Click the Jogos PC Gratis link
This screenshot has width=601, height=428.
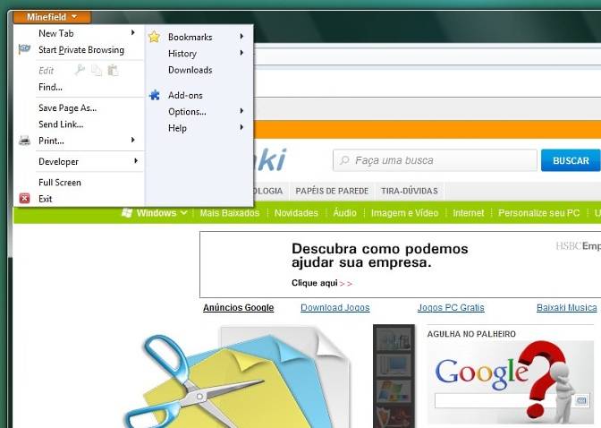(451, 307)
